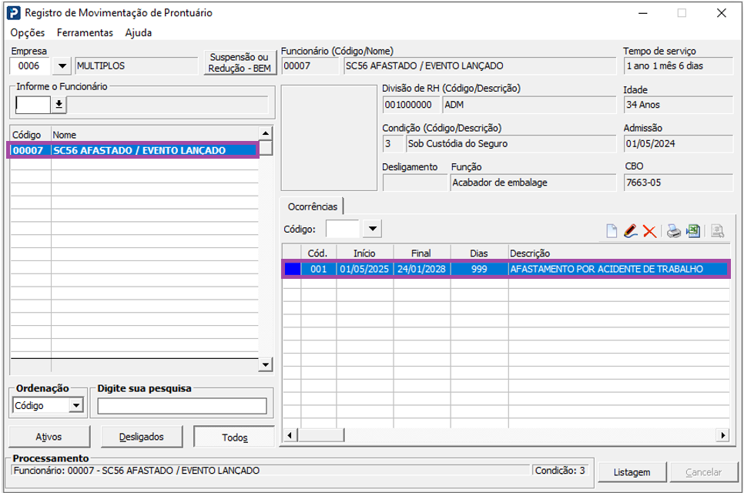
Task: Click the employee photo placeholder box
Action: tap(329, 138)
